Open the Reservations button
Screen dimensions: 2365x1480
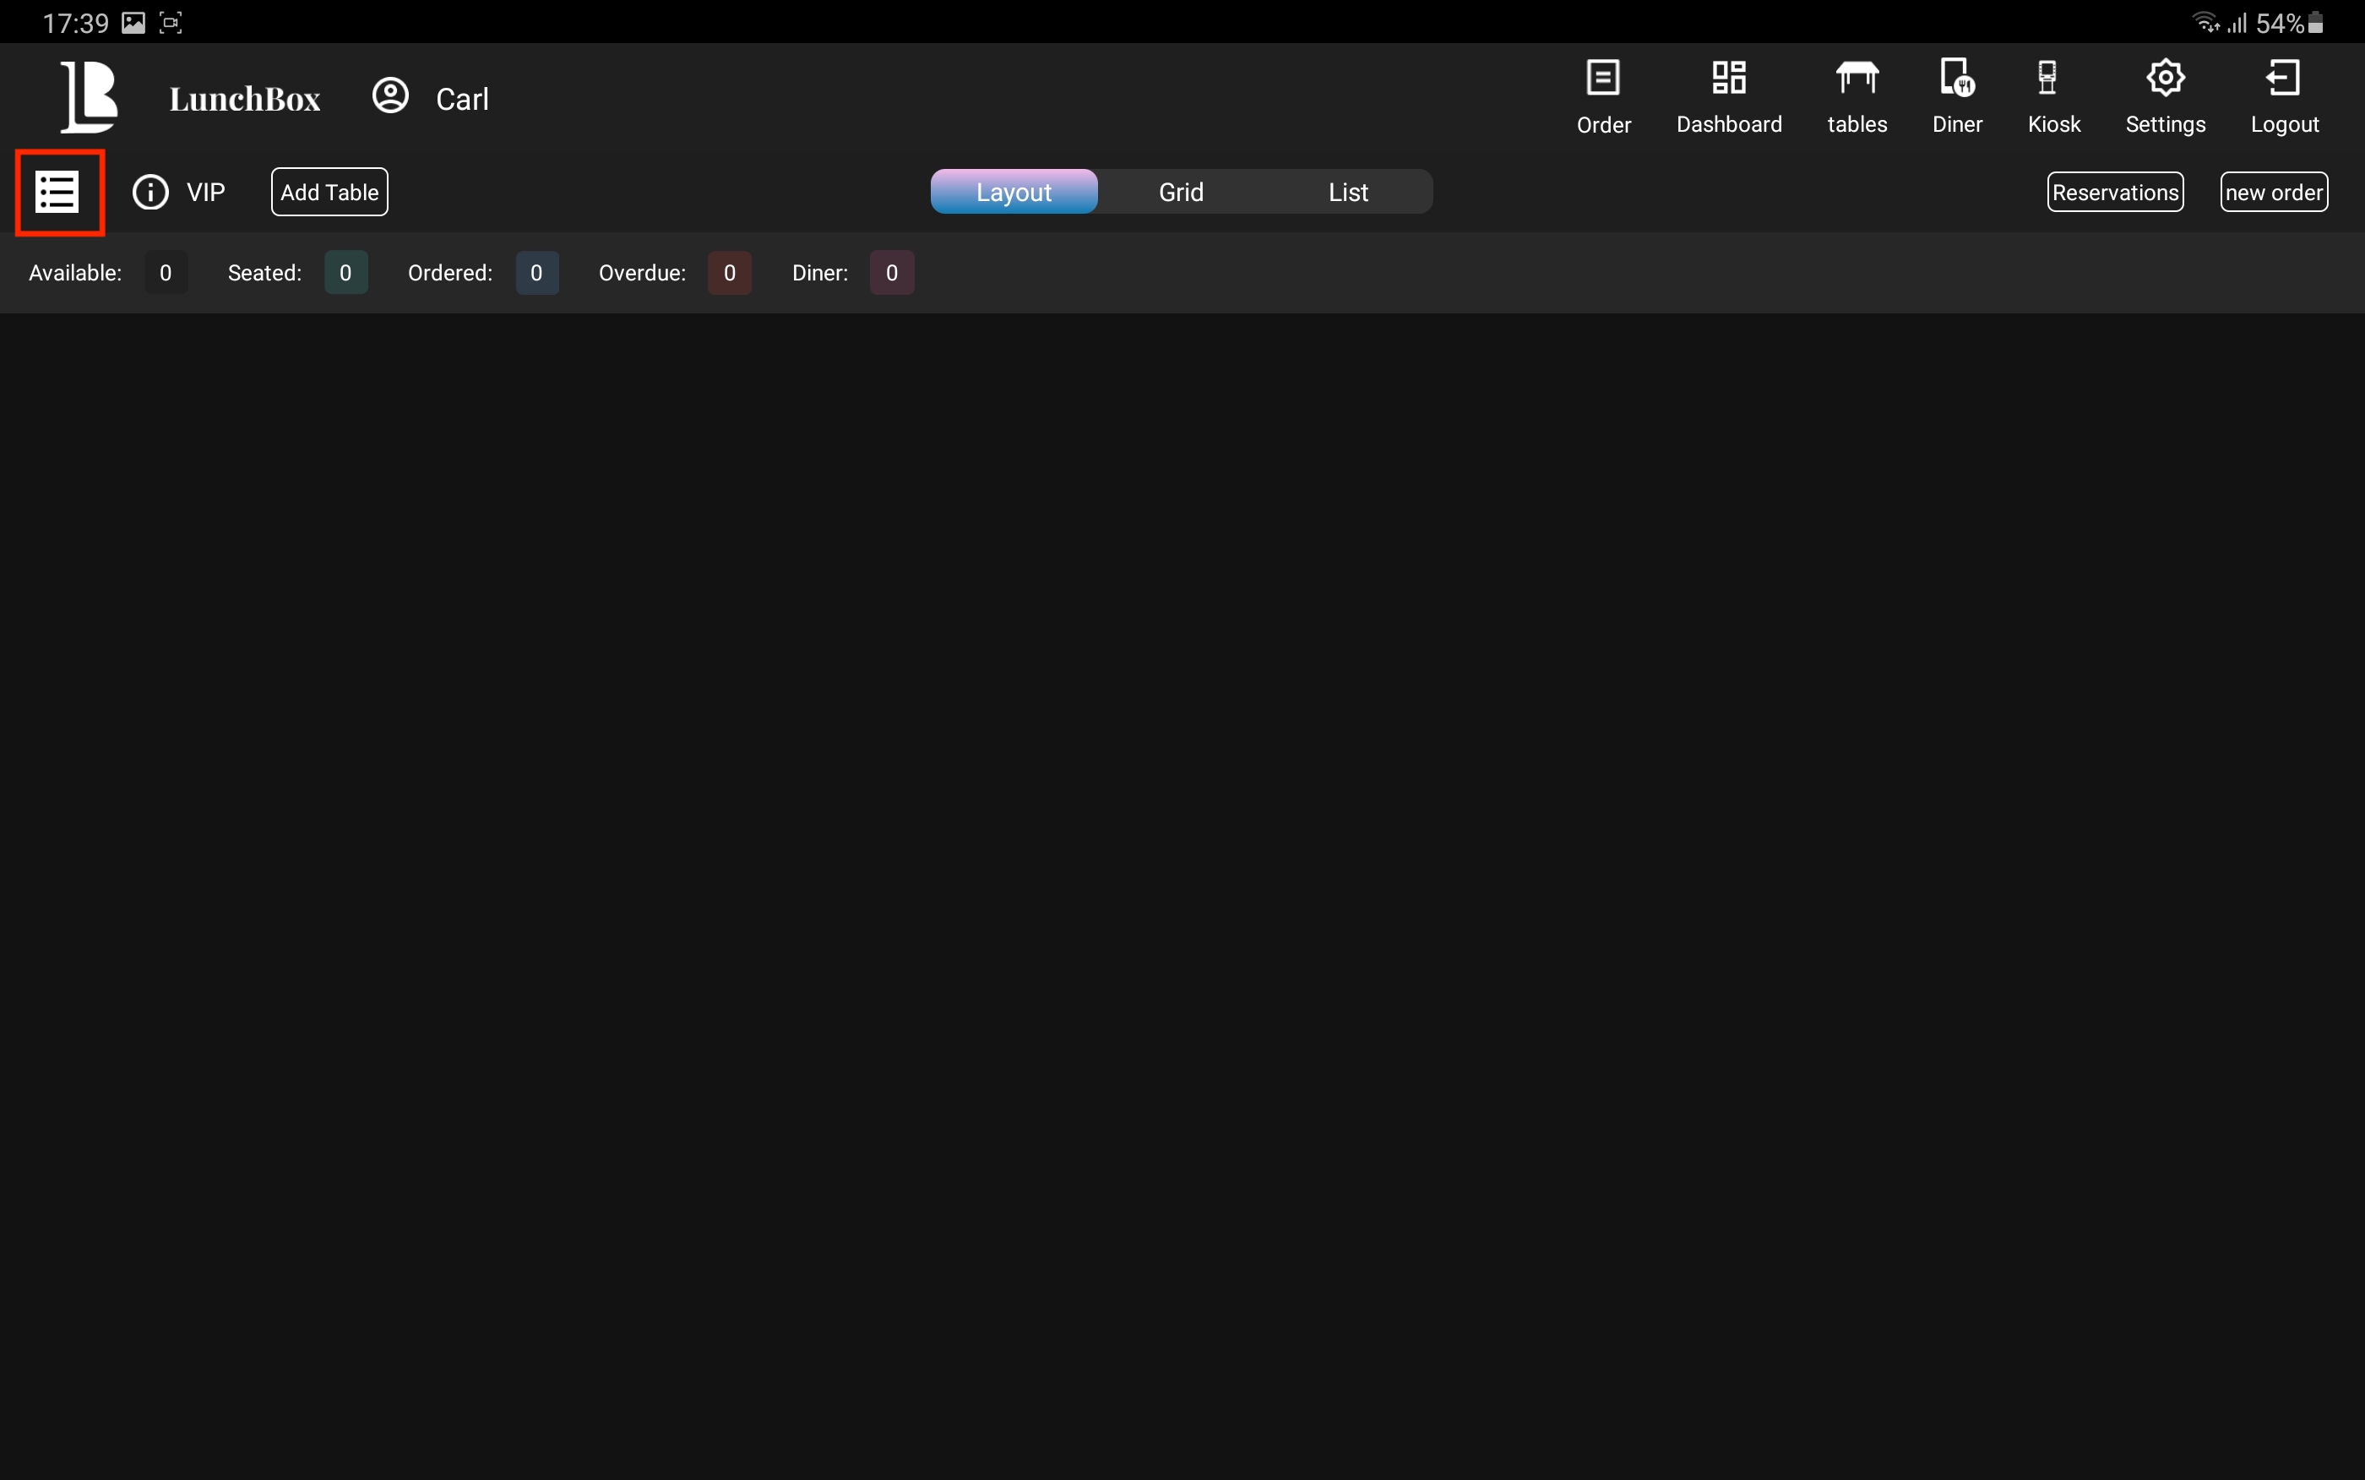[x=2114, y=192]
